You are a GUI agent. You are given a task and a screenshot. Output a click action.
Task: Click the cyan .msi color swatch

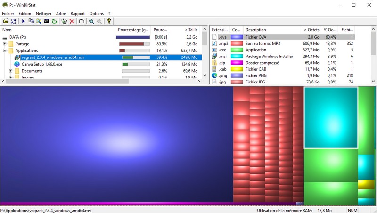pyautogui.click(x=236, y=57)
